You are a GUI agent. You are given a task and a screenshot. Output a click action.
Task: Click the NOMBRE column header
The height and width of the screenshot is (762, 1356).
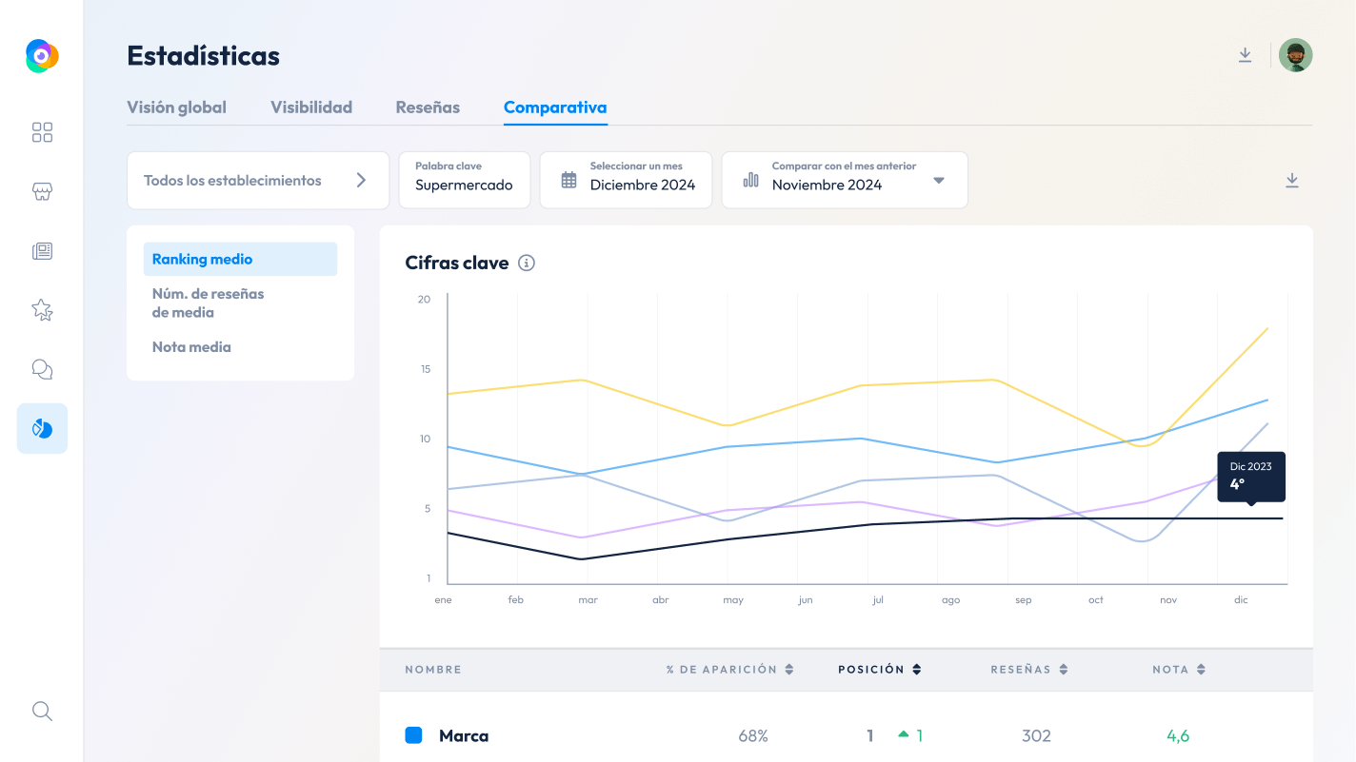coord(433,670)
